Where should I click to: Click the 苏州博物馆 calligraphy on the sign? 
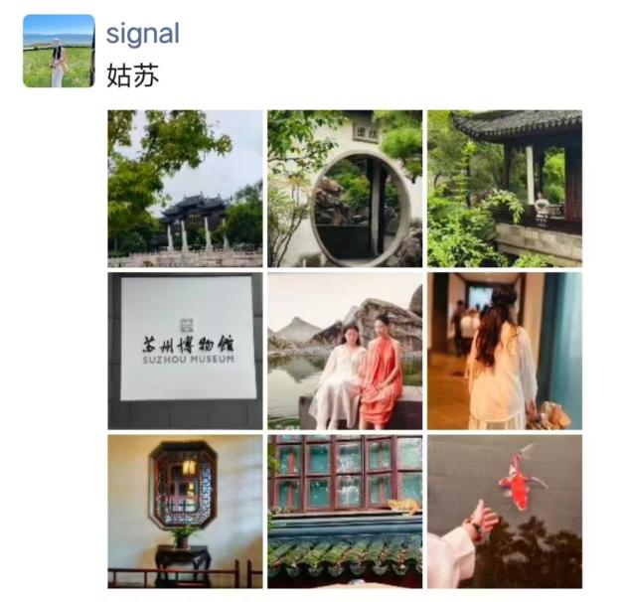point(188,344)
